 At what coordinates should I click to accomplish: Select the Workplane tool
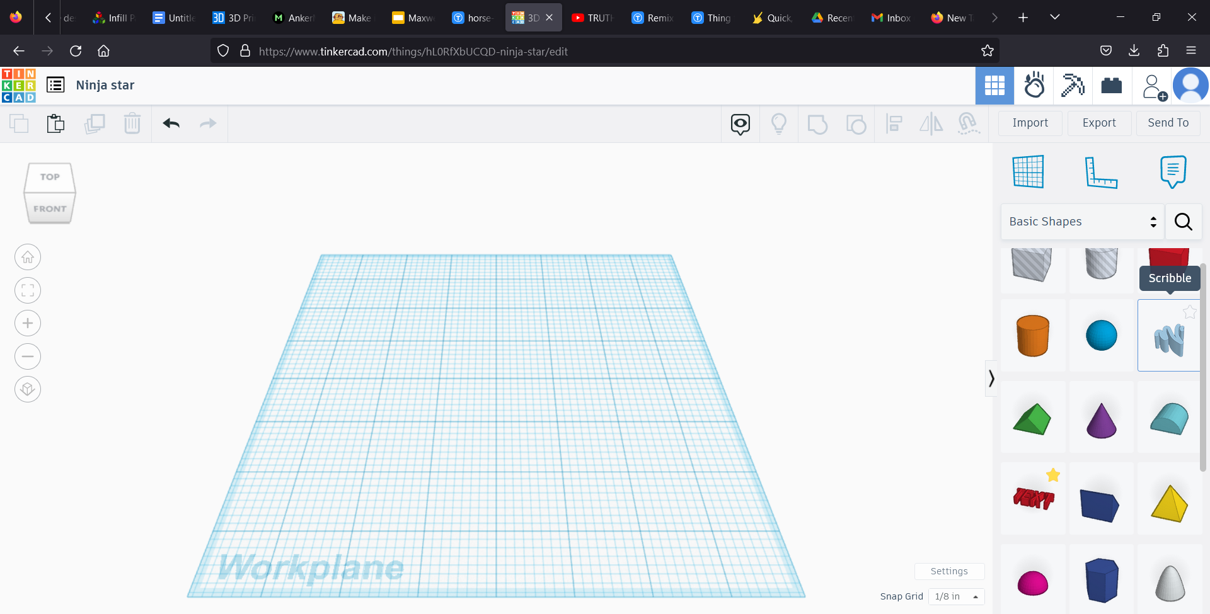coord(1028,171)
